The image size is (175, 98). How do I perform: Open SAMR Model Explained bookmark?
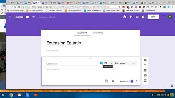(x=93, y=11)
